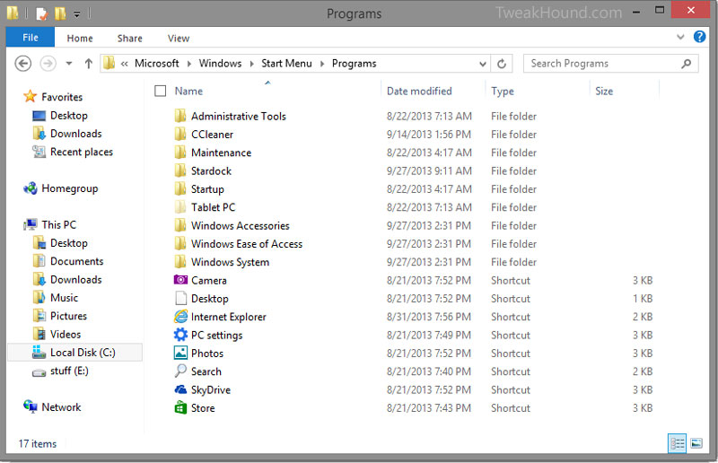This screenshot has width=718, height=463.
Task: Open the View ribbon tab
Action: (x=178, y=38)
